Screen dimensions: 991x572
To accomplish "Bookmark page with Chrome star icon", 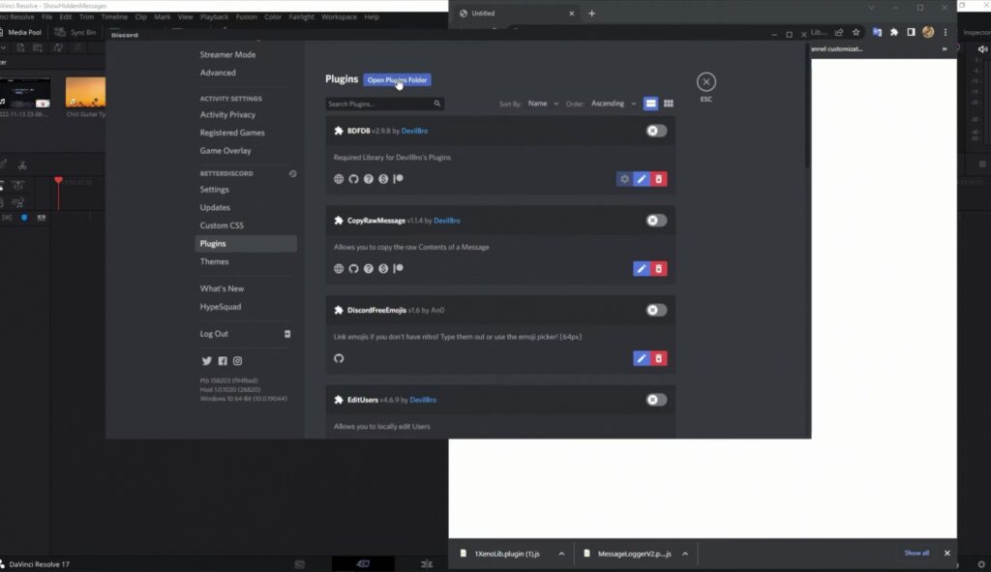I will click(856, 32).
